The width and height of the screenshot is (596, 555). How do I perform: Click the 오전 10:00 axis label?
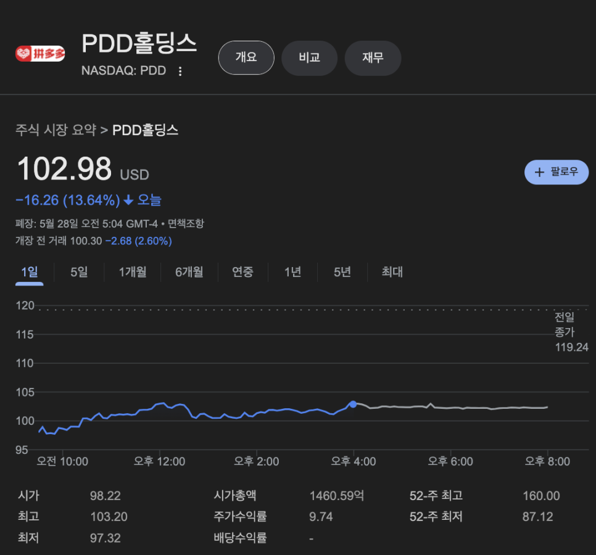pyautogui.click(x=62, y=461)
